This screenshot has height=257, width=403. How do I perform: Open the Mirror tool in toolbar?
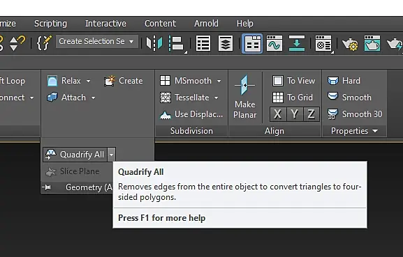(x=154, y=43)
